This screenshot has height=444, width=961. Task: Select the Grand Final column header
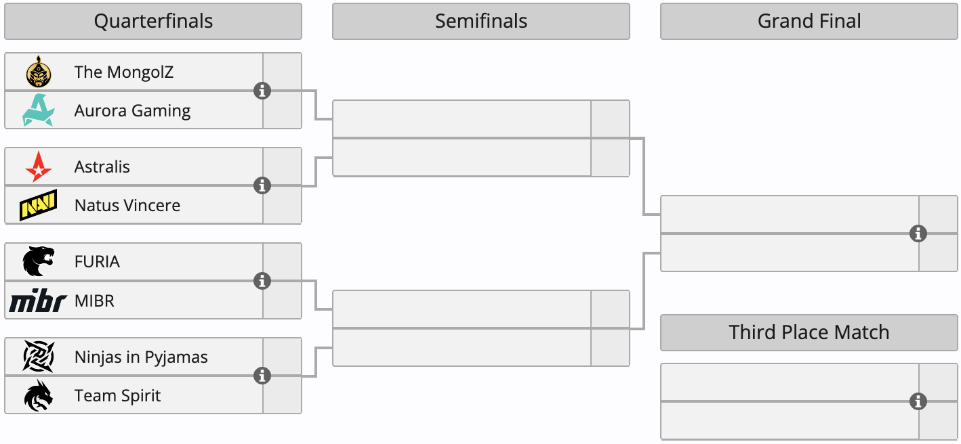point(809,22)
